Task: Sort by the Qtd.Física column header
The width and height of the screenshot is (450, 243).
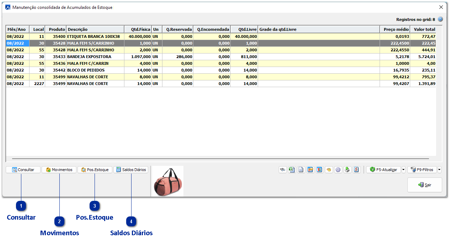Action: 138,29
